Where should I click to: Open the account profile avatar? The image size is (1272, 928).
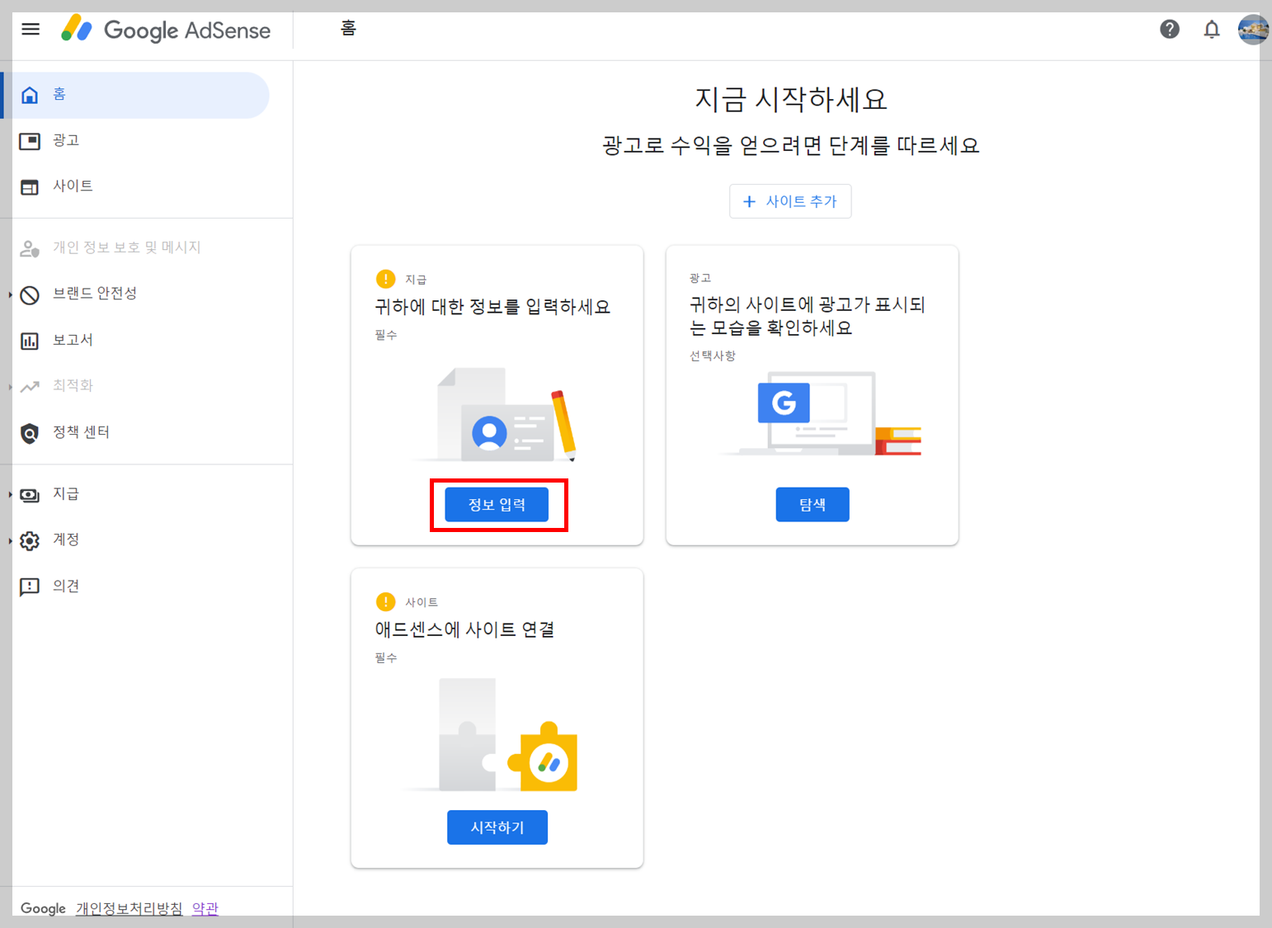(x=1253, y=30)
